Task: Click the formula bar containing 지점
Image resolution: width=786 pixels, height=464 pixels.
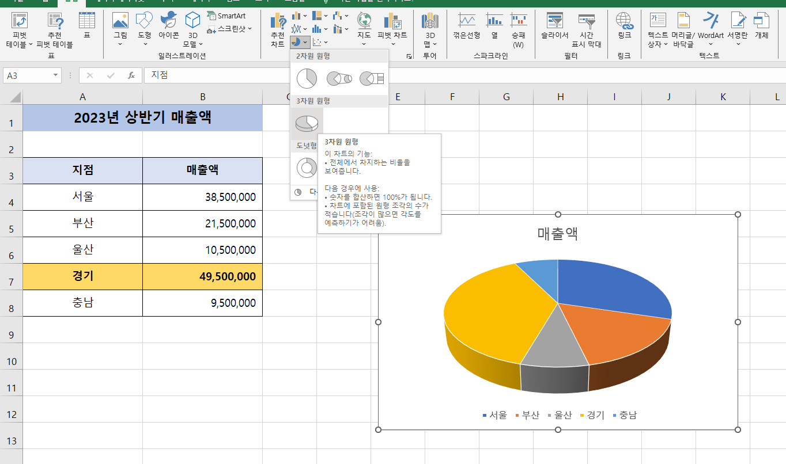Action: pos(464,75)
